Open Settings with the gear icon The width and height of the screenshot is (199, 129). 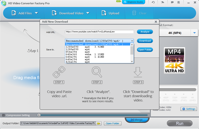(189, 109)
